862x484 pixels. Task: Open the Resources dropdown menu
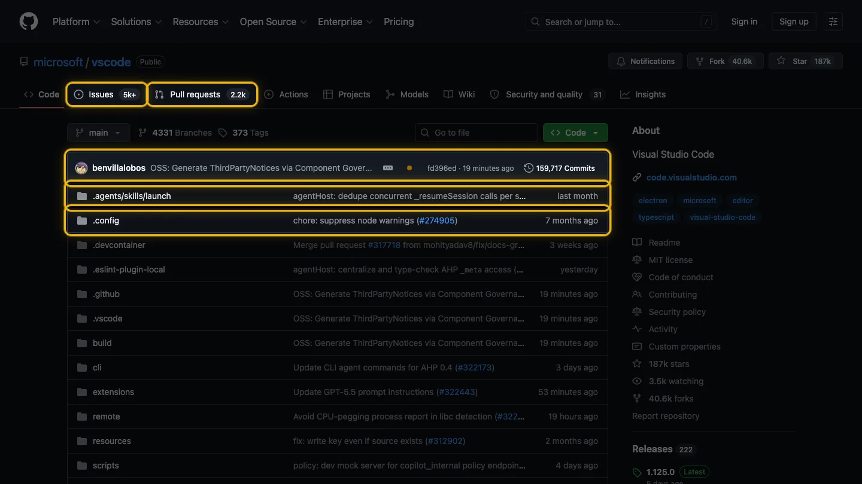pyautogui.click(x=201, y=22)
